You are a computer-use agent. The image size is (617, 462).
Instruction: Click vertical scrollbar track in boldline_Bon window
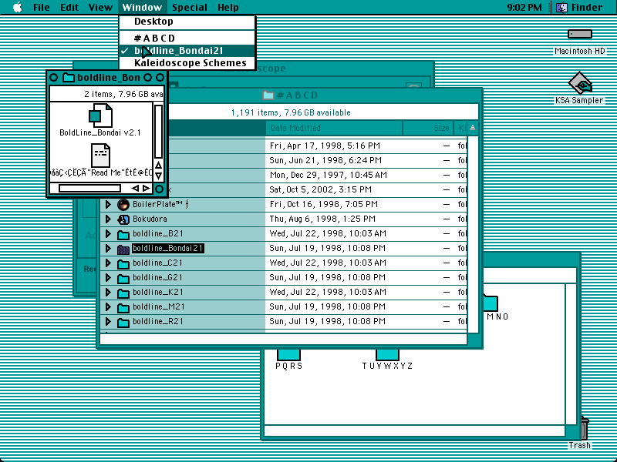pyautogui.click(x=158, y=132)
